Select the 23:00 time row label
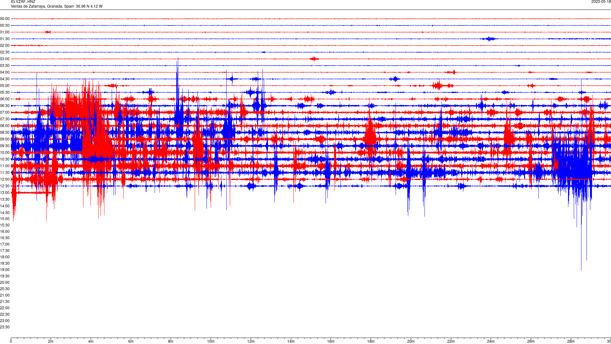The width and height of the screenshot is (611, 344). tap(5, 321)
